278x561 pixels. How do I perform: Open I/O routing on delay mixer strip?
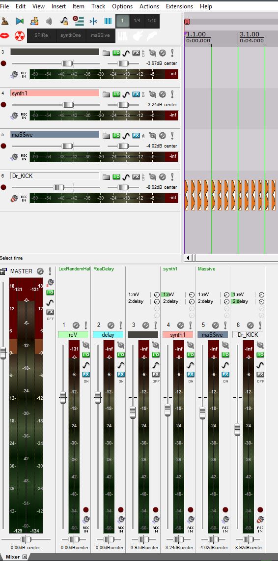(x=121, y=354)
